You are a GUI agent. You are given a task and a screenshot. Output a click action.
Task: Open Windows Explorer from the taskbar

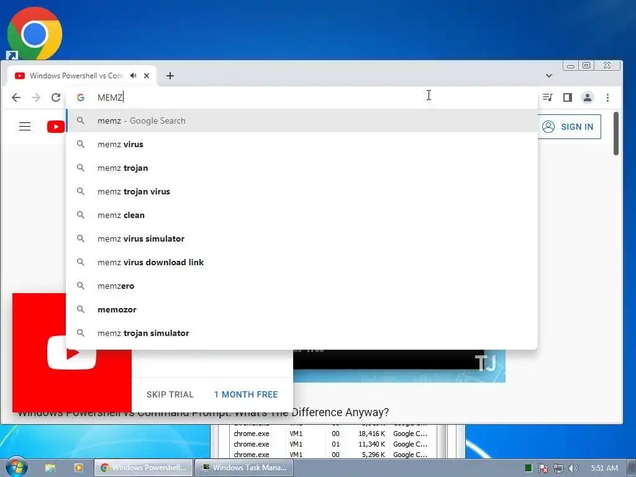tap(50, 468)
